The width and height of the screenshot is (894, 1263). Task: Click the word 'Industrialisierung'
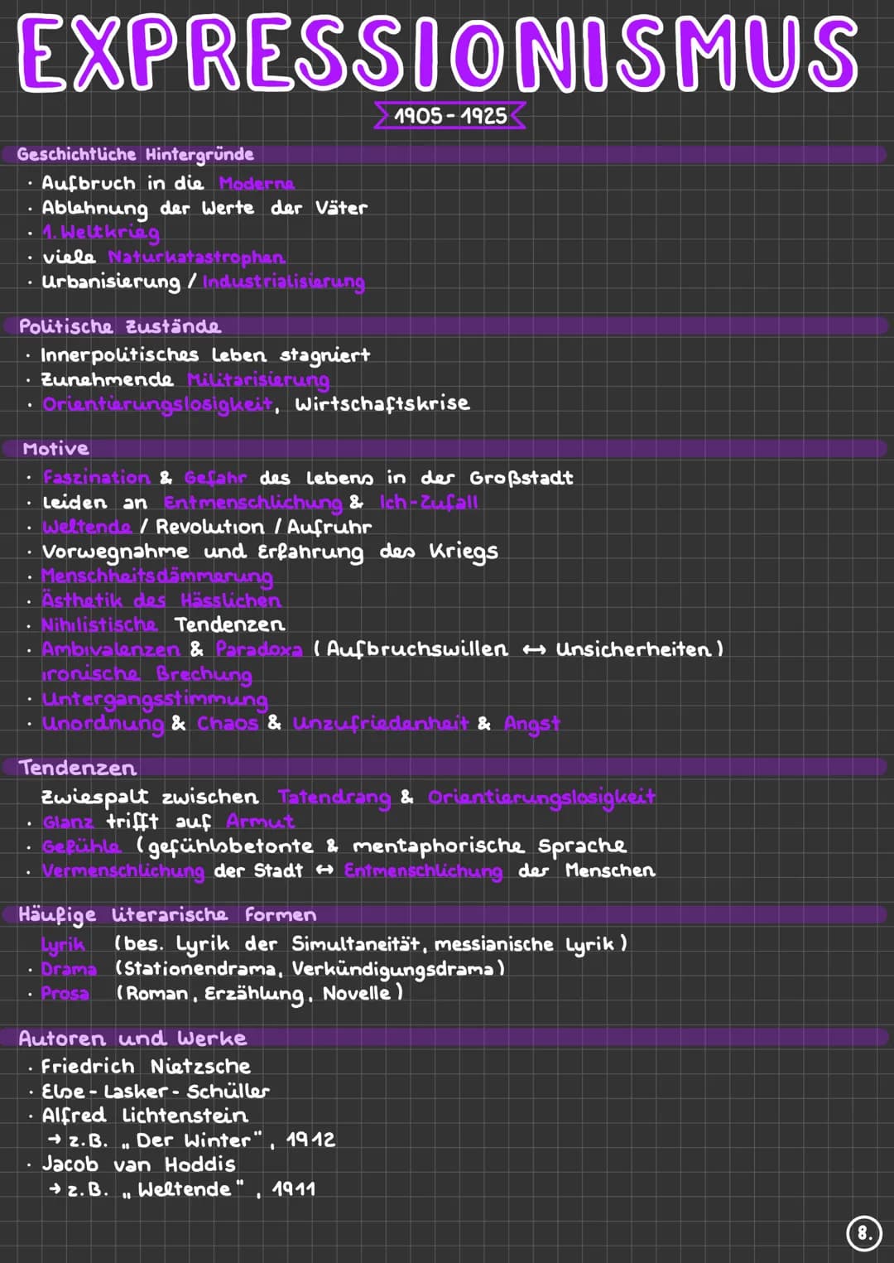tap(283, 282)
